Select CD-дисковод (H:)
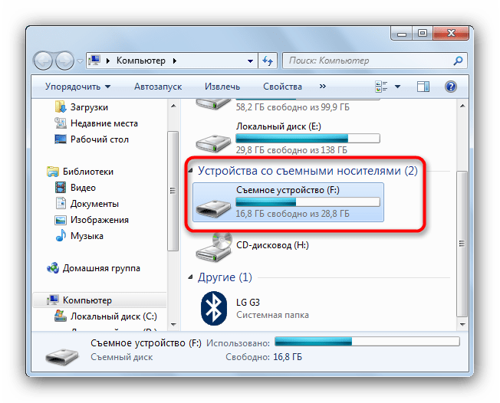 pos(272,245)
